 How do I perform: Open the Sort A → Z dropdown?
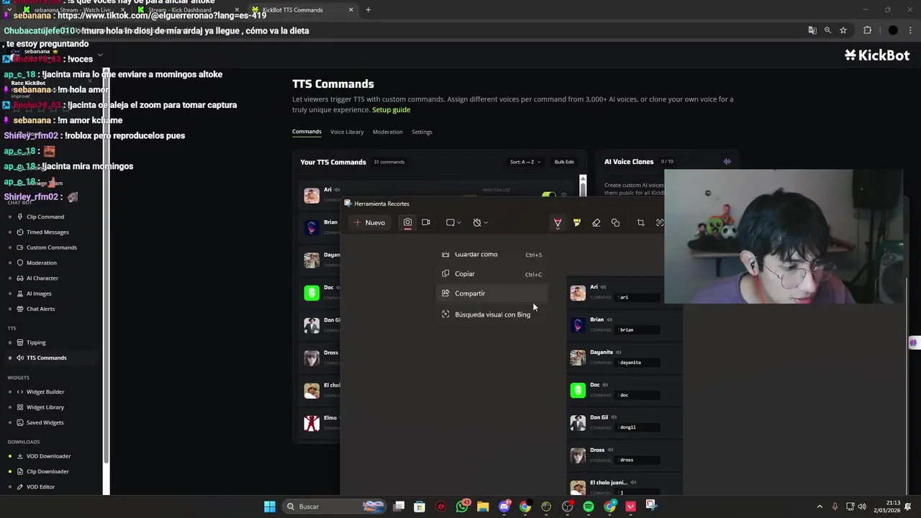[x=525, y=162]
